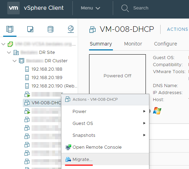Image resolution: width=189 pixels, height=169 pixels.
Task: Collapse the DR Cluster node
Action: [x=15, y=61]
